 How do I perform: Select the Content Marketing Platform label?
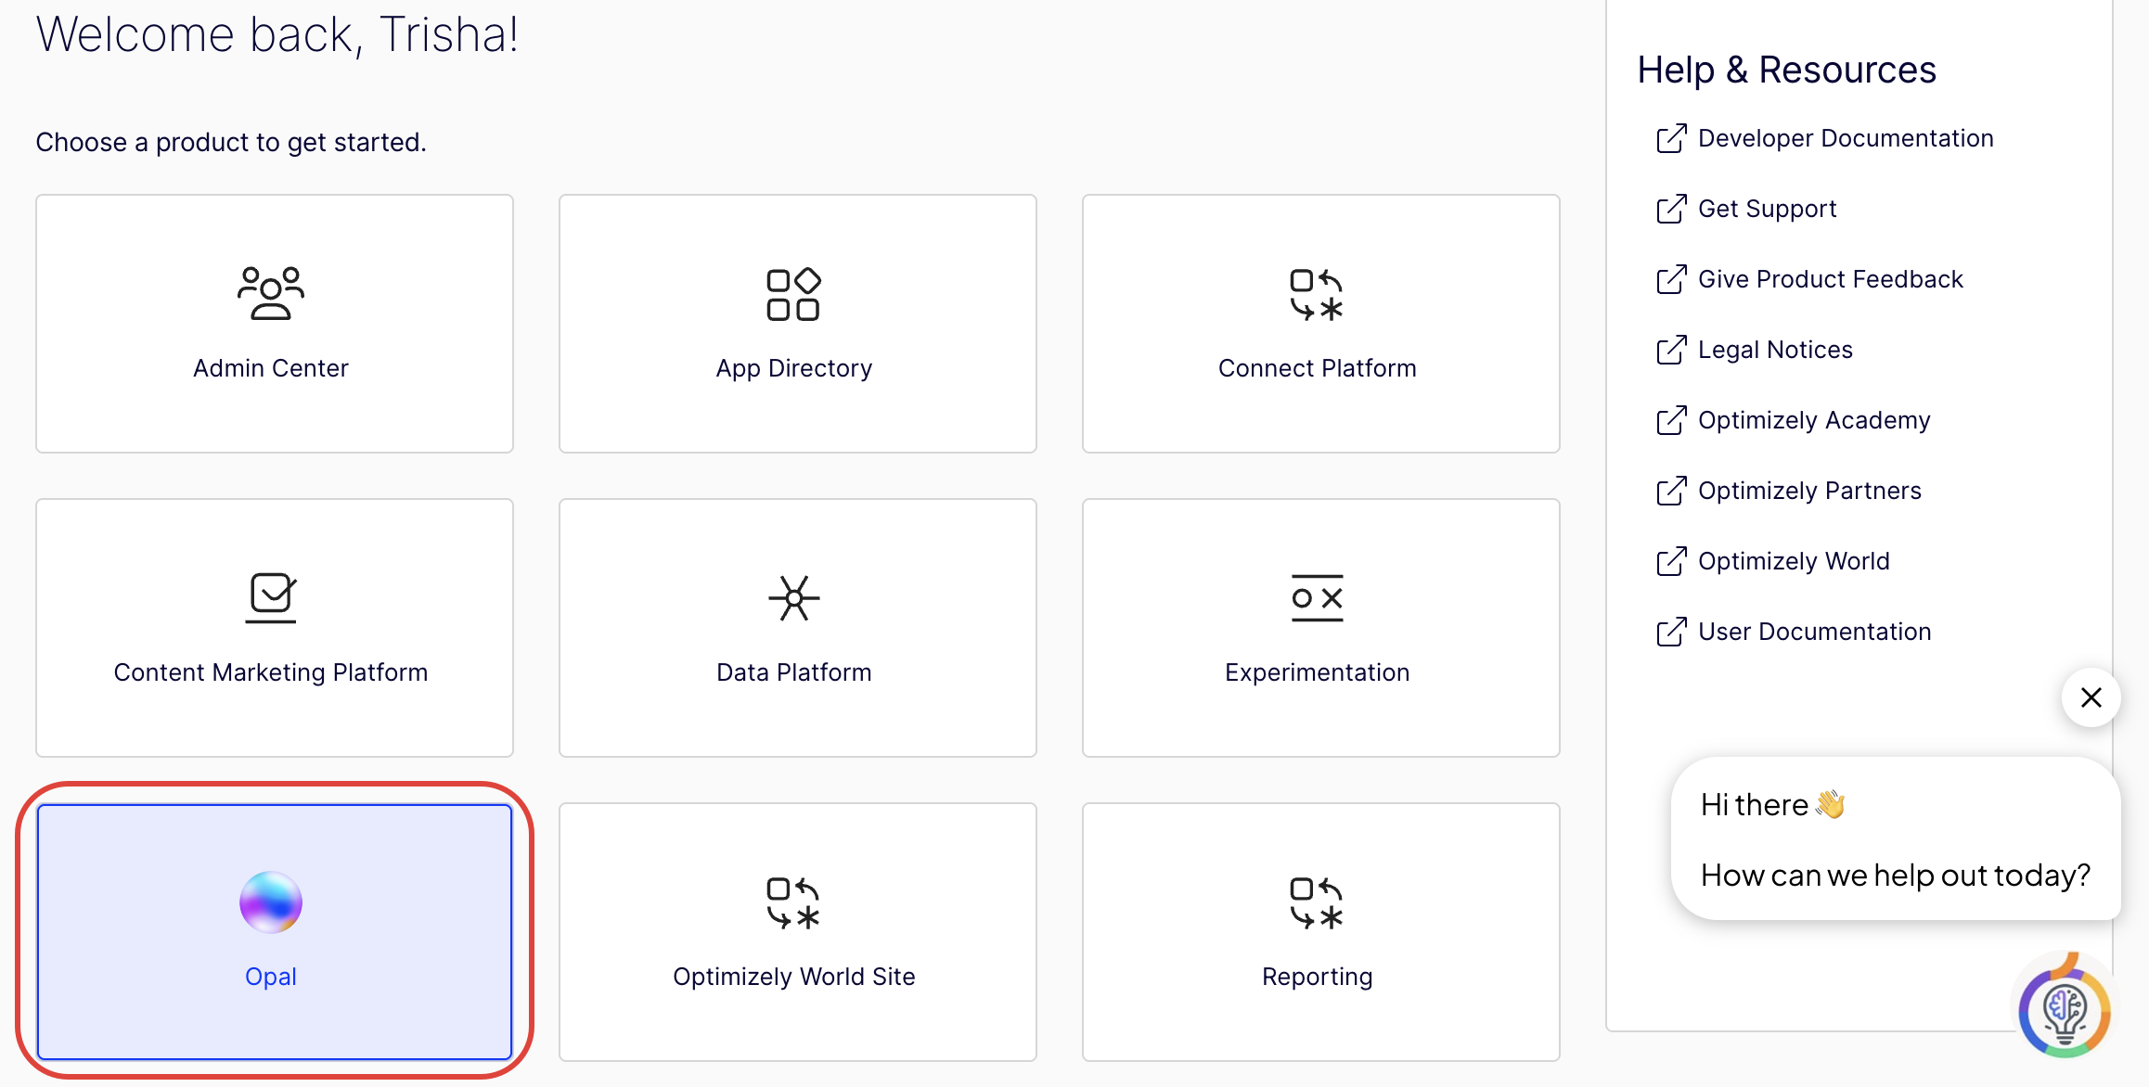tap(271, 672)
